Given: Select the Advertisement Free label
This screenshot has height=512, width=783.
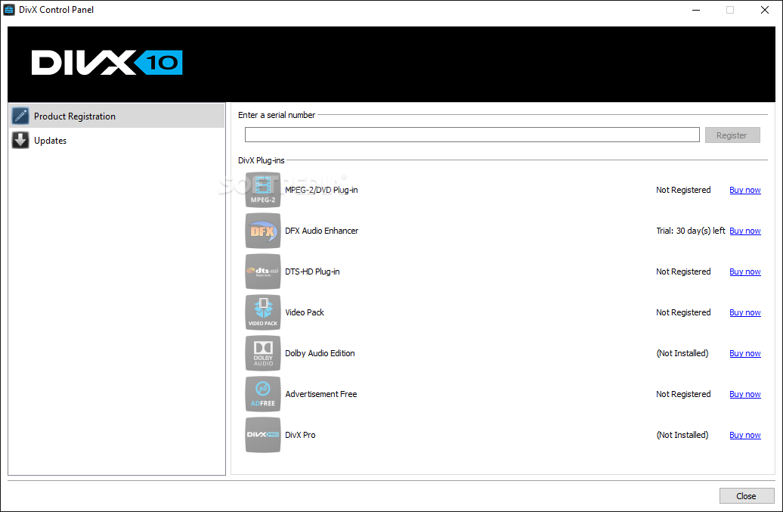Looking at the screenshot, I should pyautogui.click(x=321, y=394).
